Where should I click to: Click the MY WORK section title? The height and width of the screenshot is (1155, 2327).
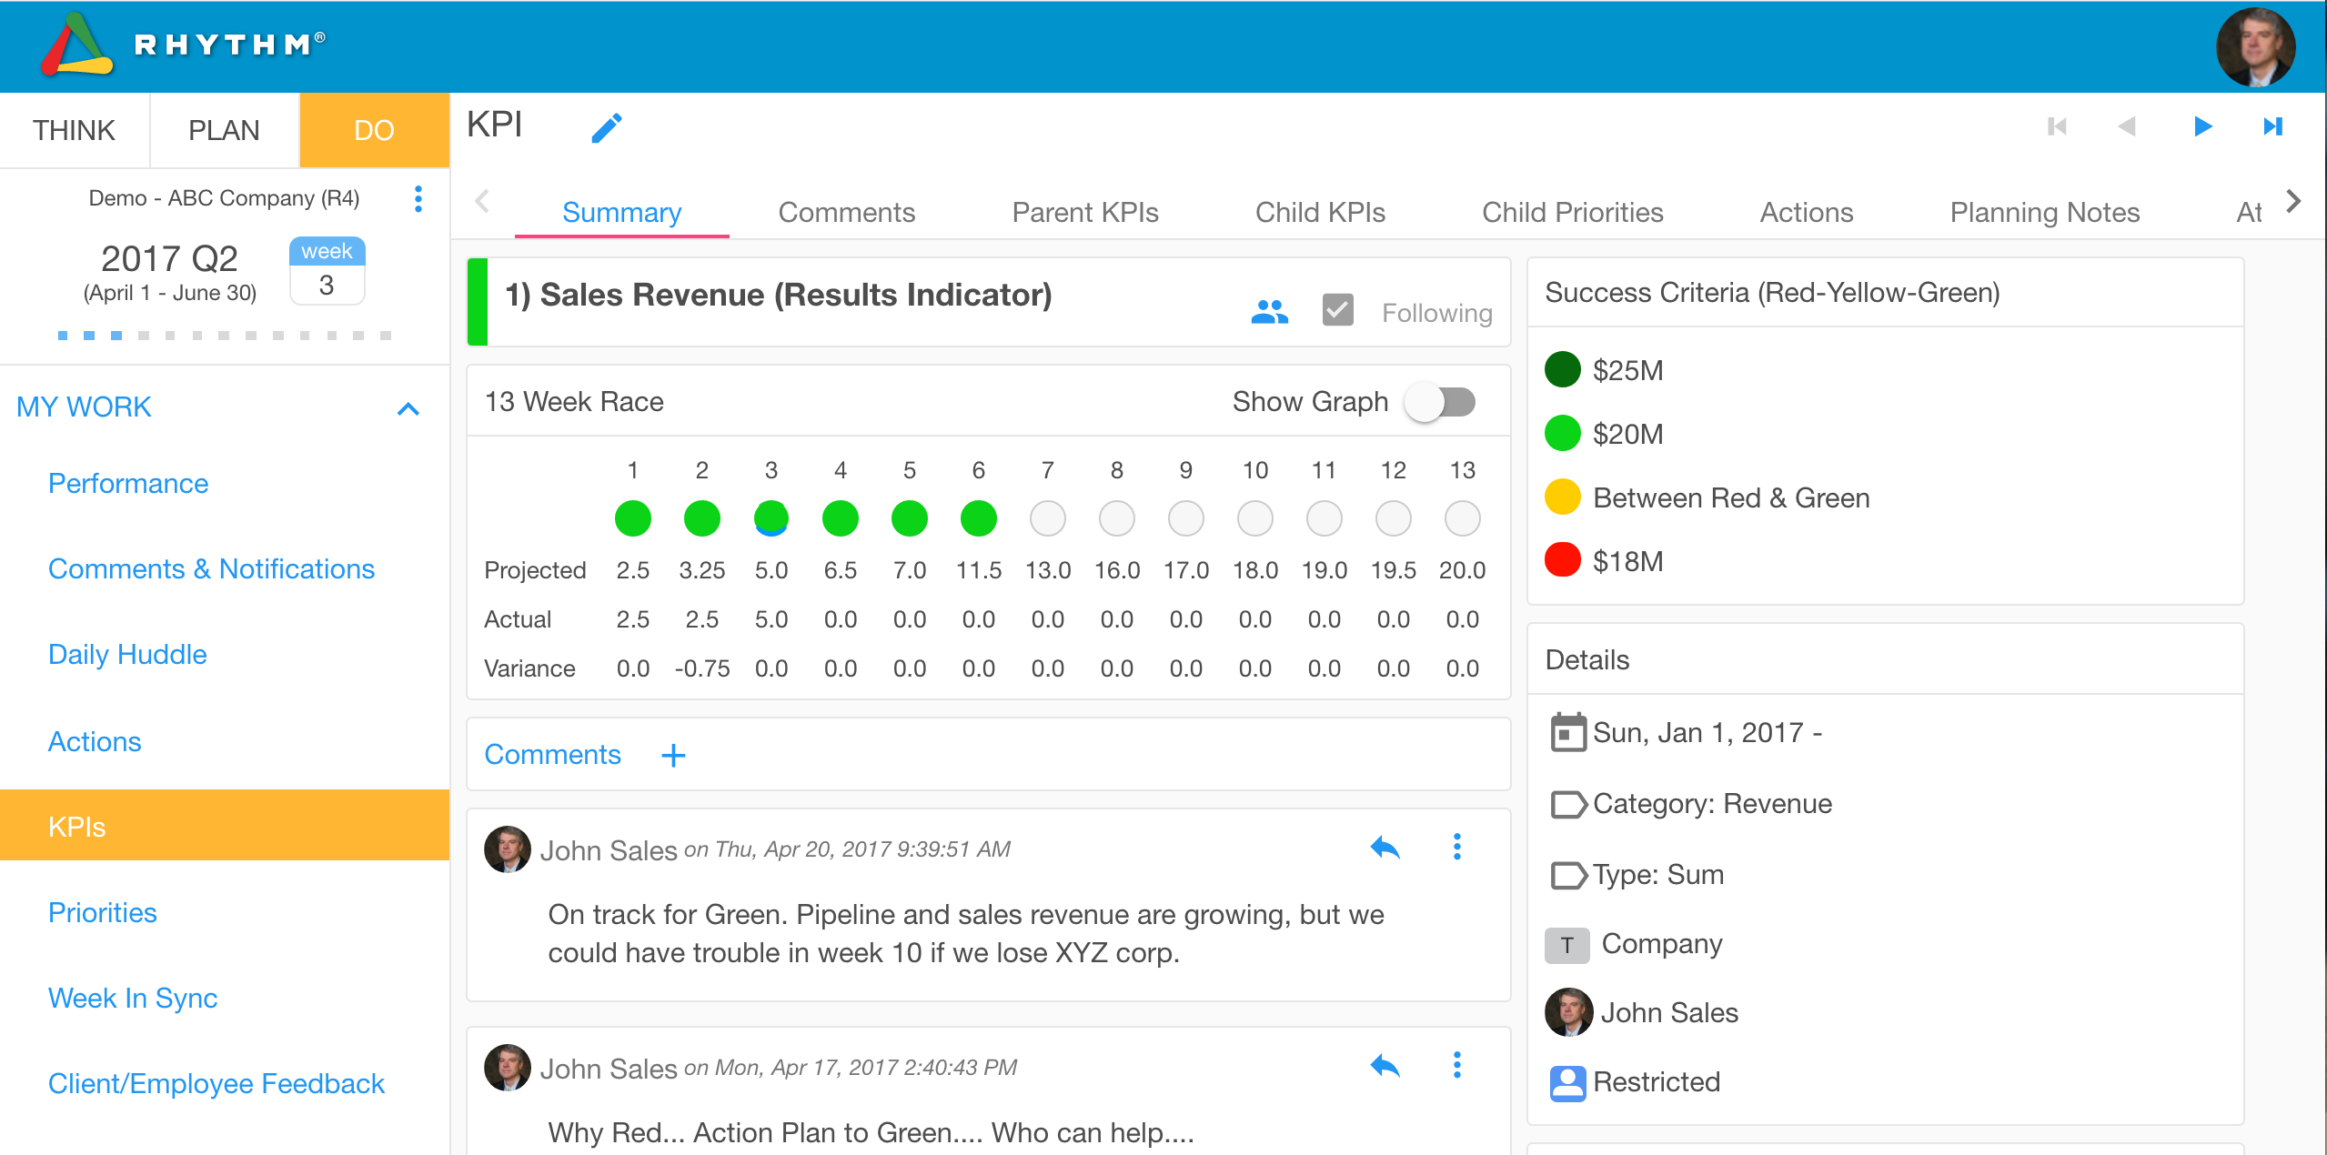[84, 407]
